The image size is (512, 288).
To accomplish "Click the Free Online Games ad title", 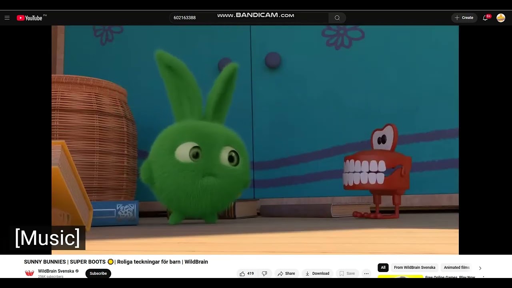I will point(450,277).
